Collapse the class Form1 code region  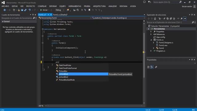[42, 36]
